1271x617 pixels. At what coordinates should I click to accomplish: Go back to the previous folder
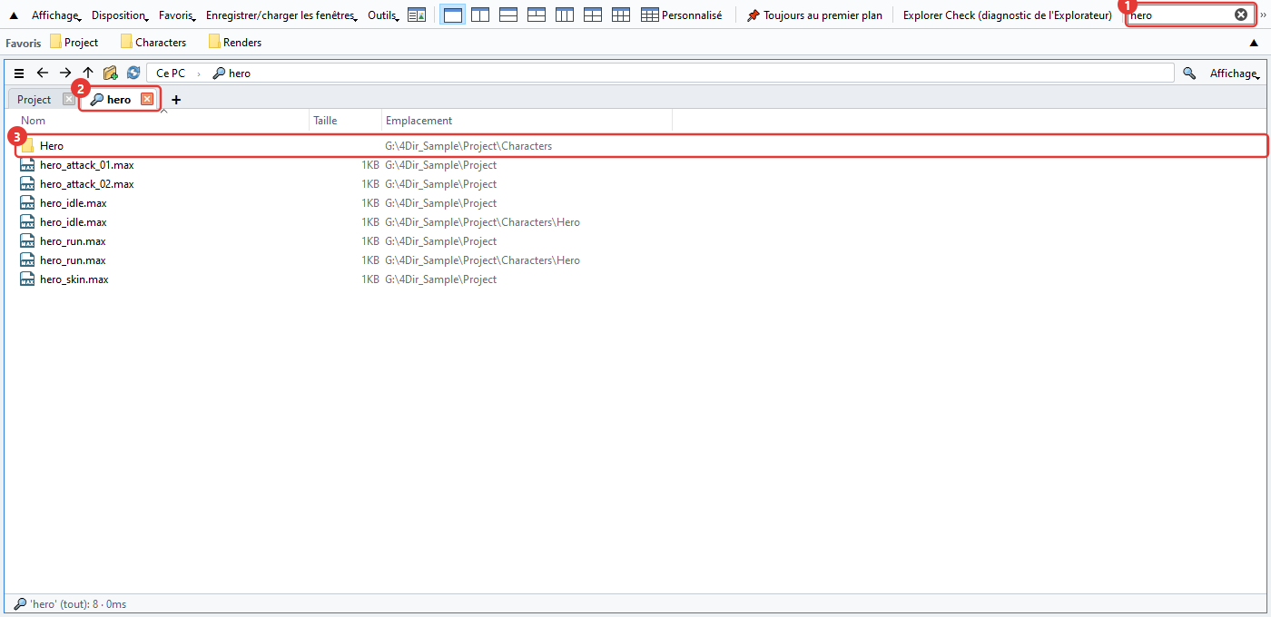43,73
